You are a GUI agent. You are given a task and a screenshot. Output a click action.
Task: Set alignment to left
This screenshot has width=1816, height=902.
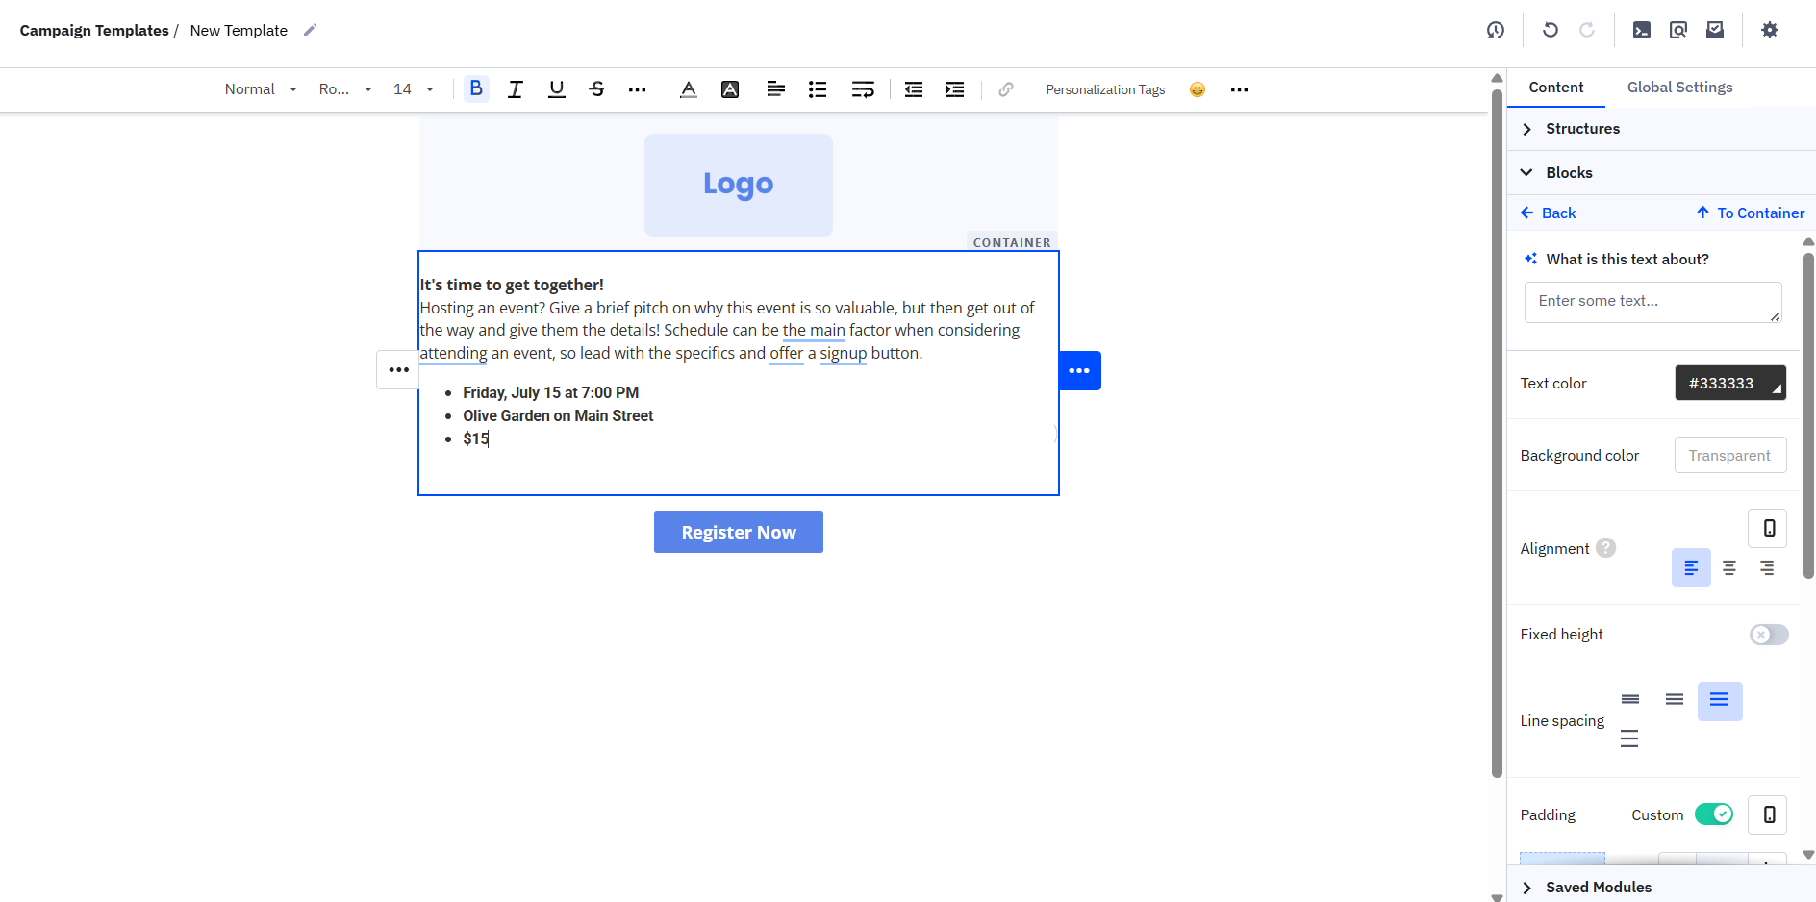pyautogui.click(x=1691, y=567)
